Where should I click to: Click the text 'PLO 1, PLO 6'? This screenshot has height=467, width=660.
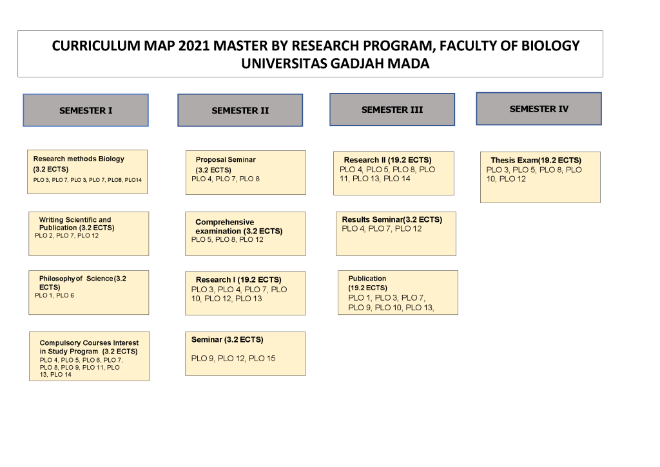(54, 295)
